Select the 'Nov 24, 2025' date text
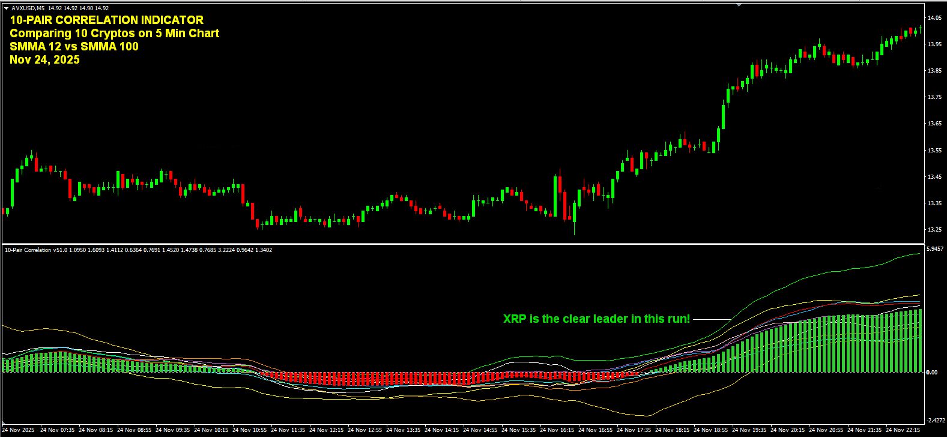The height and width of the screenshot is (438, 947). pyautogui.click(x=44, y=60)
